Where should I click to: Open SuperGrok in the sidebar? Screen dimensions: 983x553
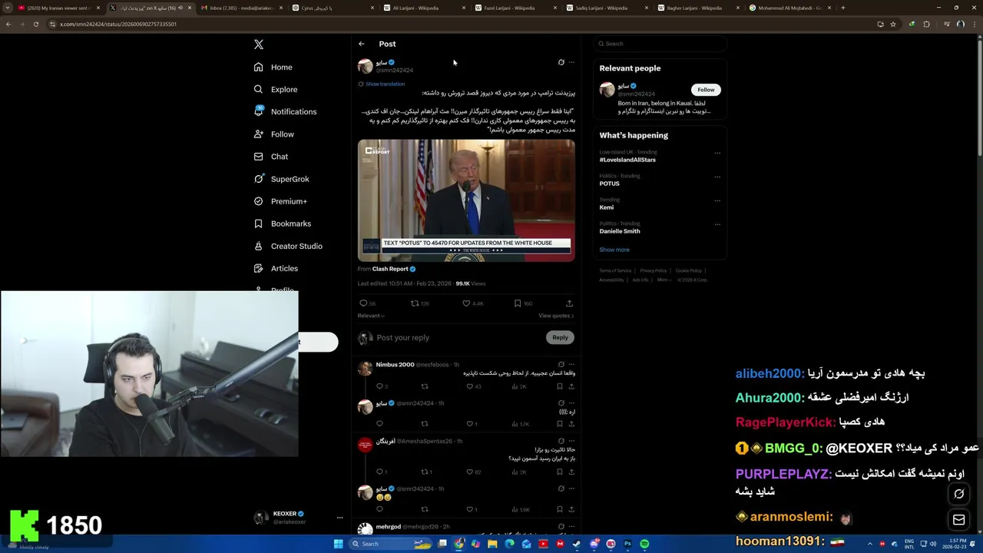pyautogui.click(x=281, y=179)
